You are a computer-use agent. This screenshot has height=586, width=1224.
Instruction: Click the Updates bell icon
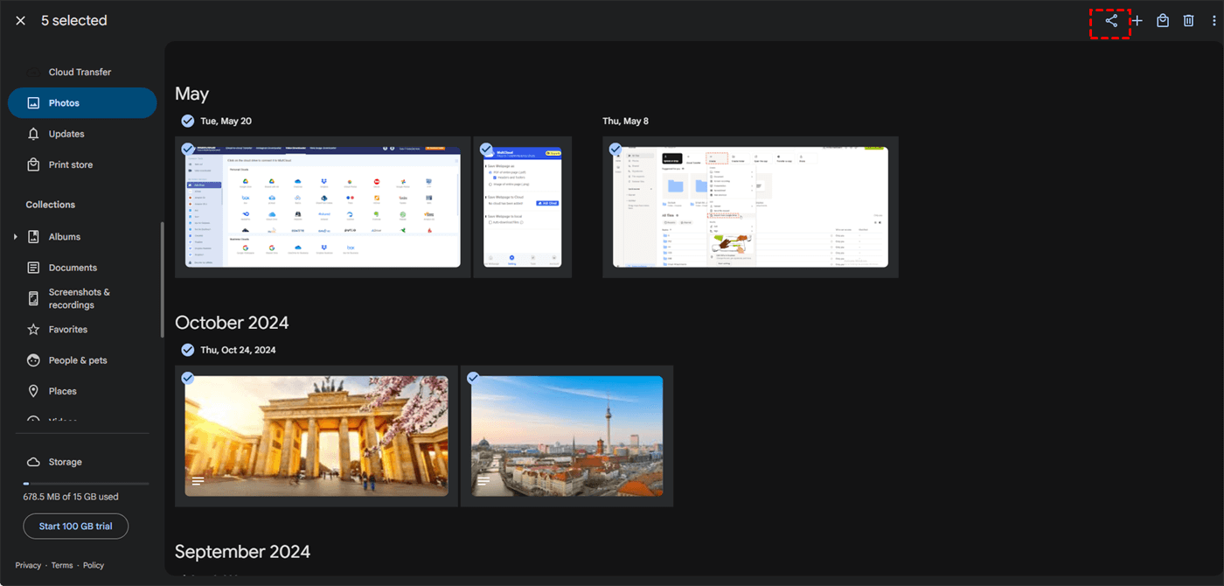33,134
